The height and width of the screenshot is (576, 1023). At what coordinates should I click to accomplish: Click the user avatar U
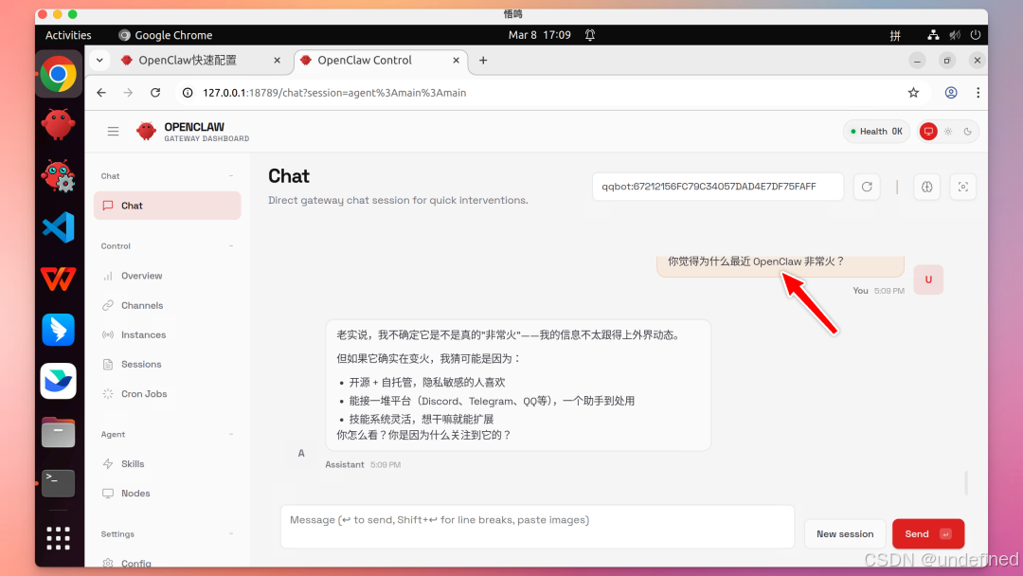tap(928, 279)
